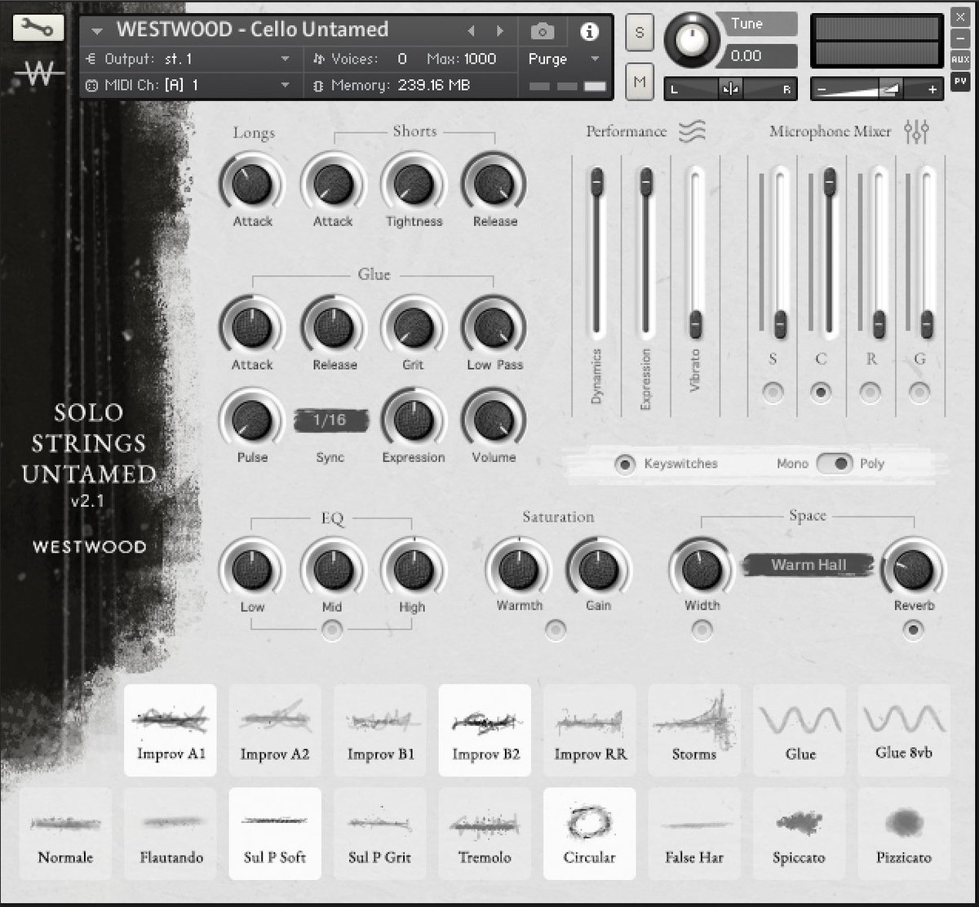Open the Microphone Mixer faders icon
The height and width of the screenshot is (907, 979).
917,131
